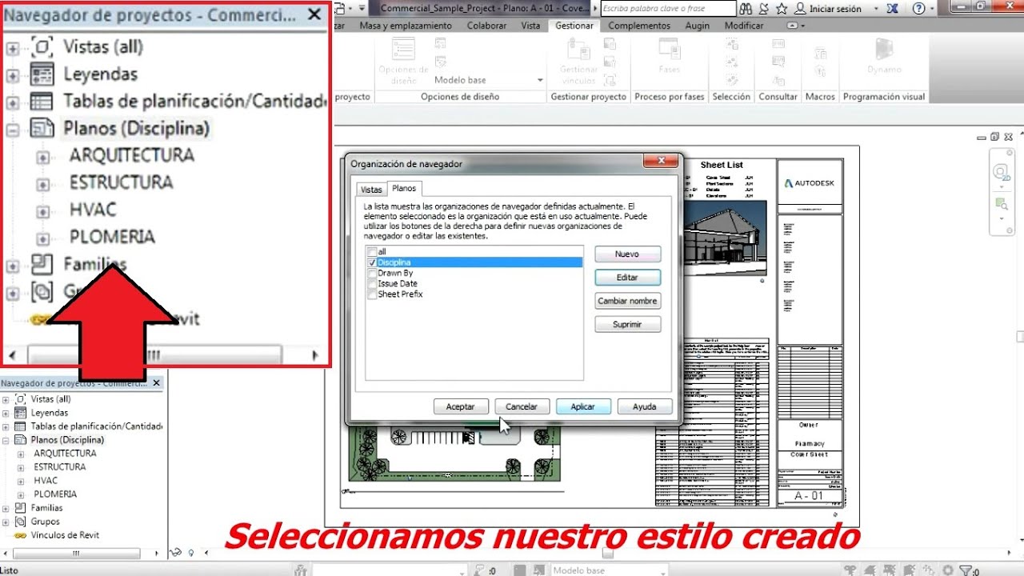
Task: Expand PLOMERIA node in small project browser
Action: click(21, 494)
